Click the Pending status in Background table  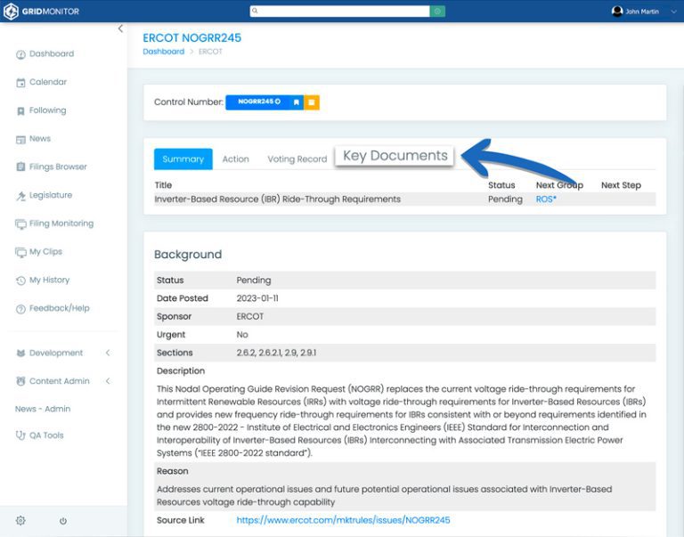254,280
